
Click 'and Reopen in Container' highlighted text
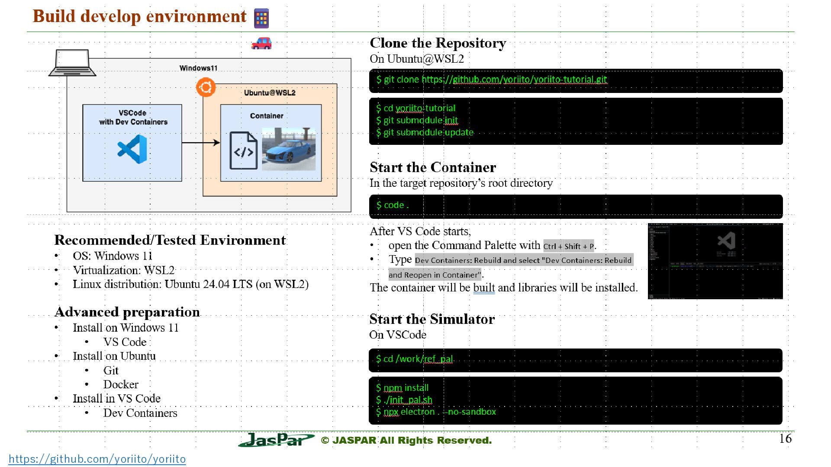coord(435,275)
